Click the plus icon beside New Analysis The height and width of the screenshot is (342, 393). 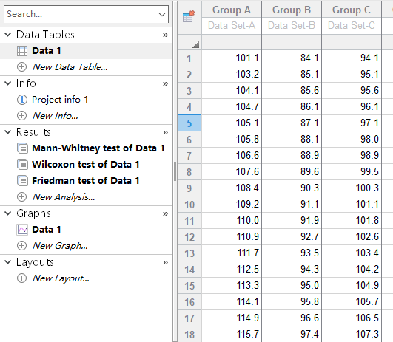coord(21,197)
